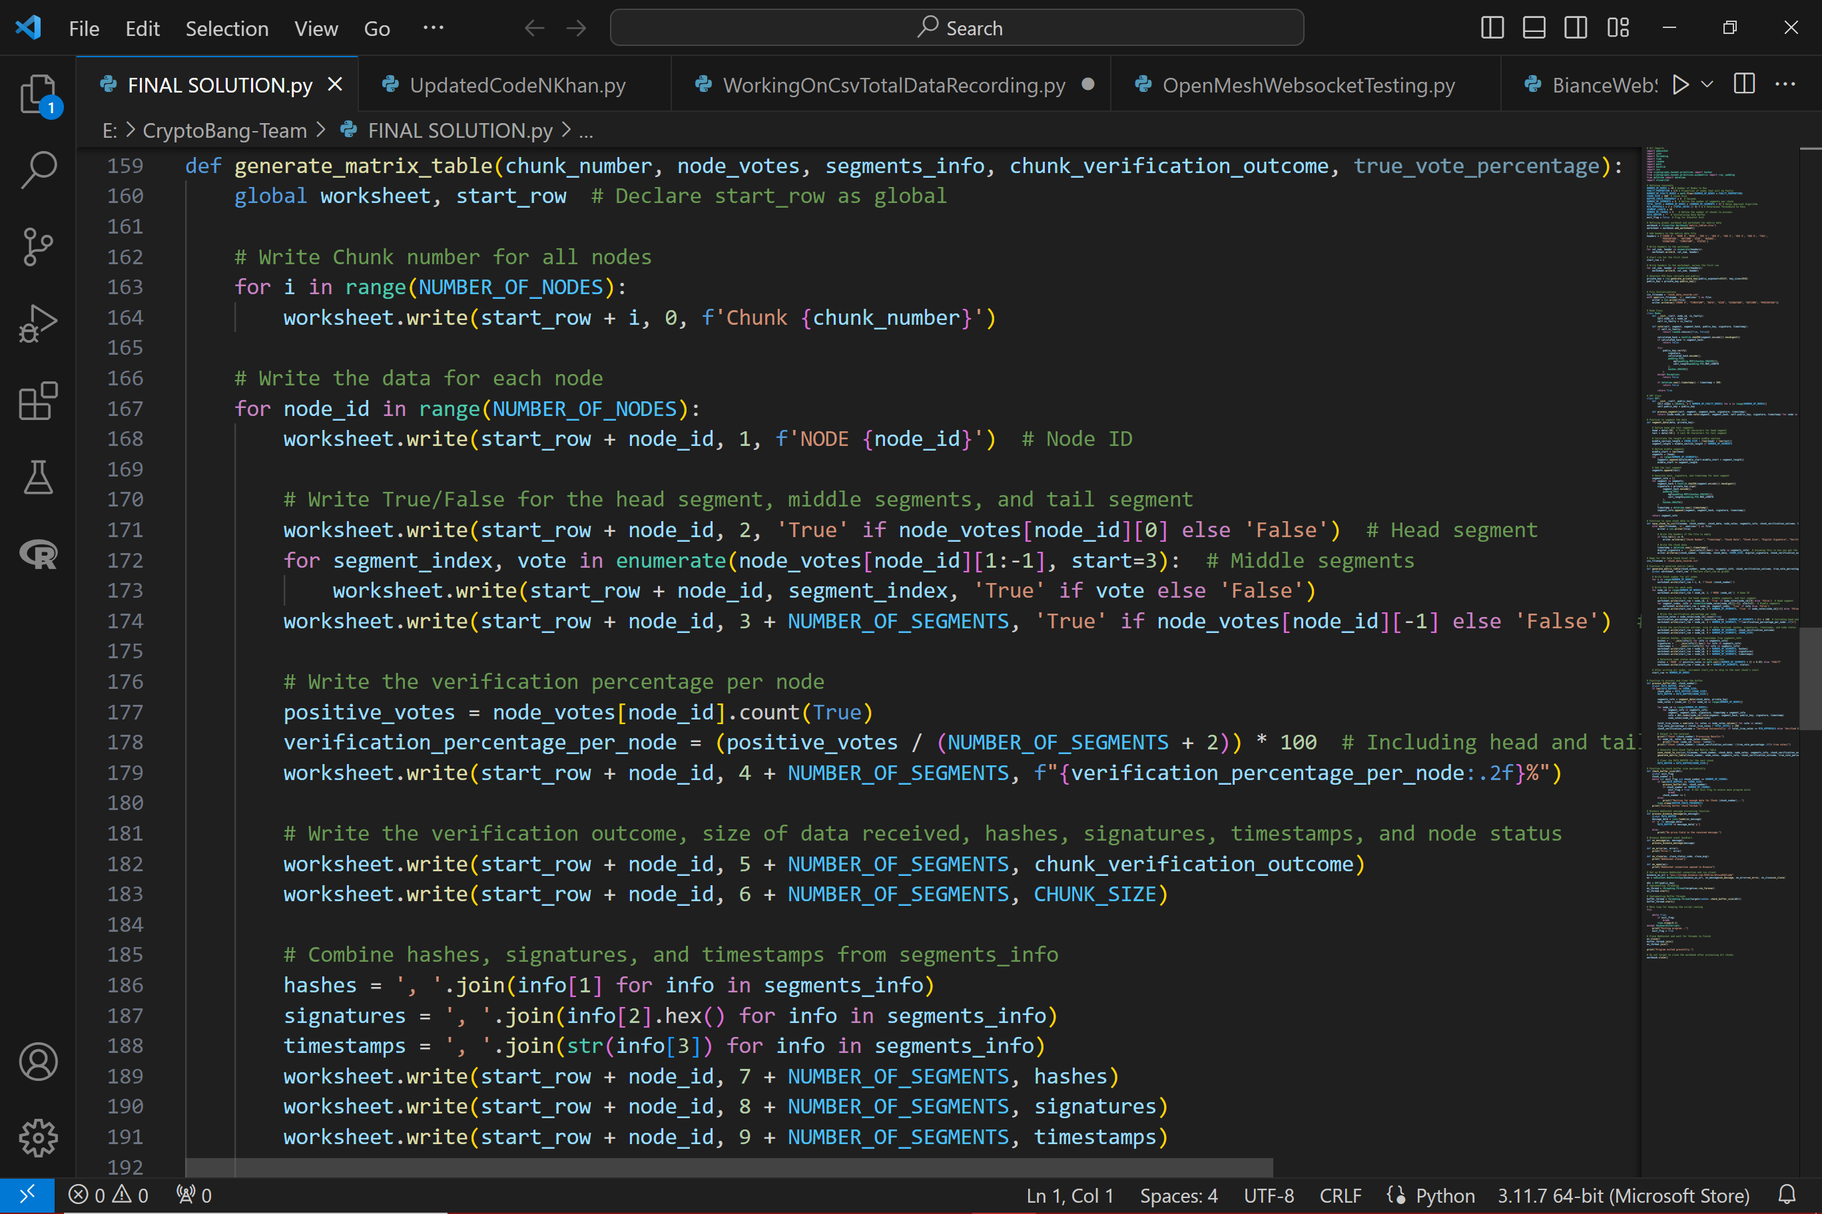Open the Explorer view in activity bar

click(x=37, y=93)
